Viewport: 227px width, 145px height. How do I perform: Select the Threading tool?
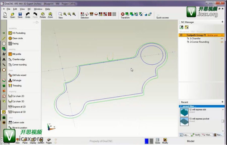[x=17, y=86]
